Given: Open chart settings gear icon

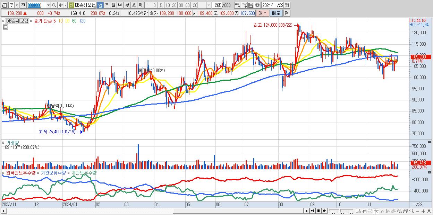Looking at the screenshot, I should click(257, 5).
